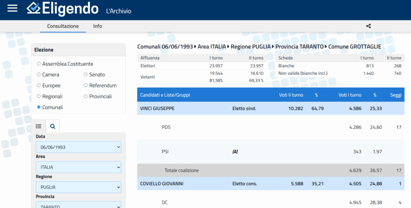Screen dimensions: 411x208
Task: Click the Eletto sind. label
Action: pyautogui.click(x=244, y=108)
